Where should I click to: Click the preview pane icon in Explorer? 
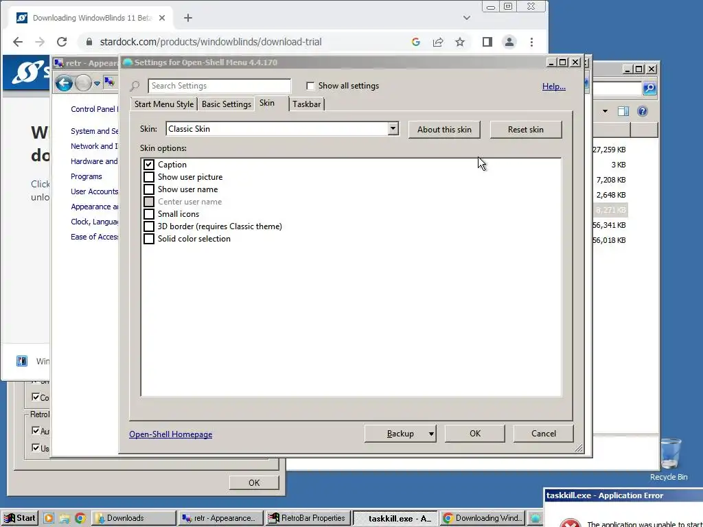(623, 111)
